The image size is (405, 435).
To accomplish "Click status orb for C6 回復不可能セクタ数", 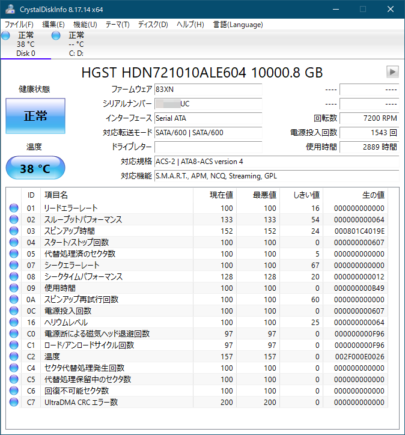I will [x=14, y=391].
